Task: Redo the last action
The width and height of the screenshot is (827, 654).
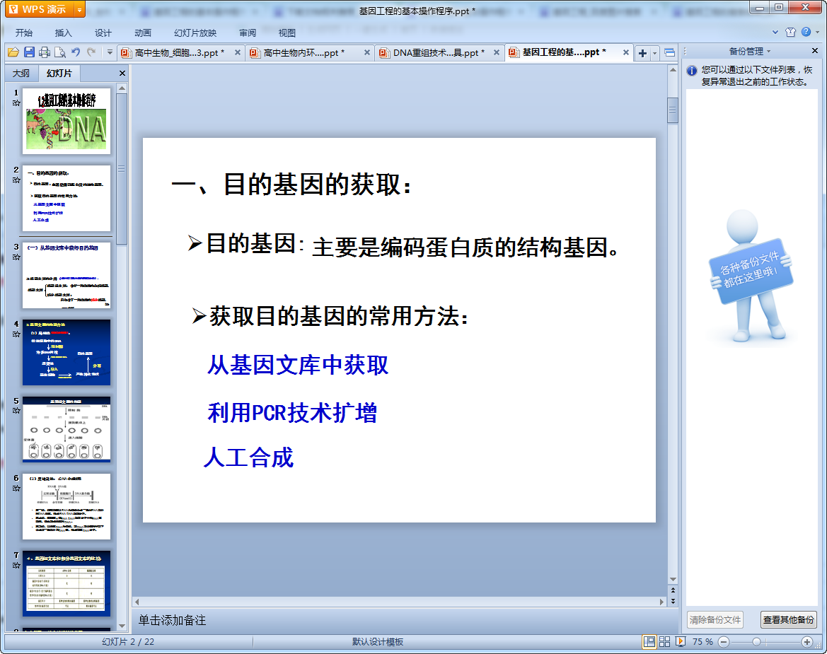Action: pyautogui.click(x=91, y=52)
